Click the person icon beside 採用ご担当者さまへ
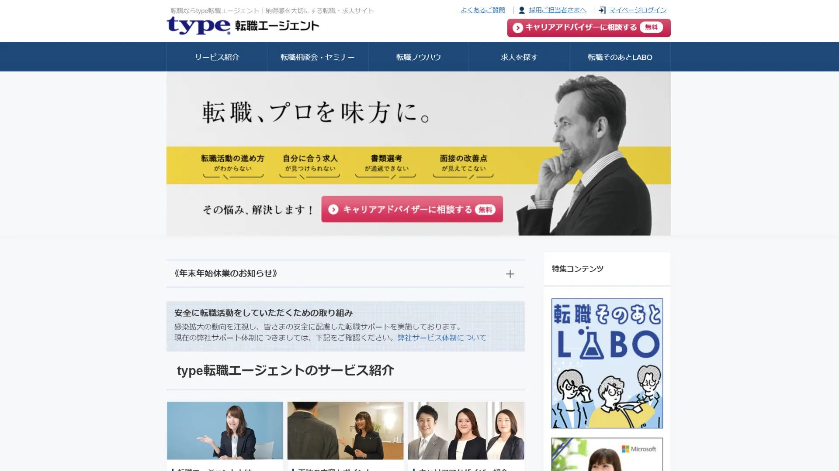Viewport: 839px width, 471px height. [x=521, y=10]
